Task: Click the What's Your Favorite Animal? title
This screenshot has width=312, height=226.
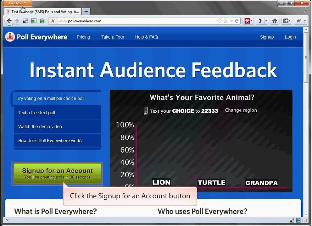Action: click(x=202, y=97)
